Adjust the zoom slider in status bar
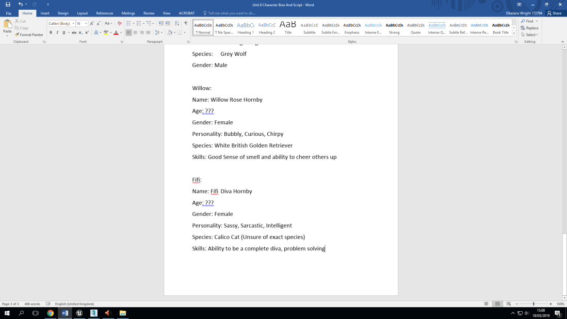Screen dimensions: 567x319 tap(533, 304)
